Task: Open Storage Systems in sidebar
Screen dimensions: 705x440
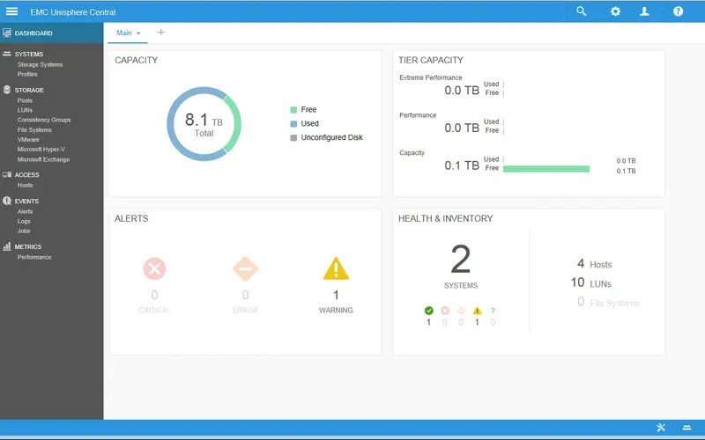Action: coord(40,64)
